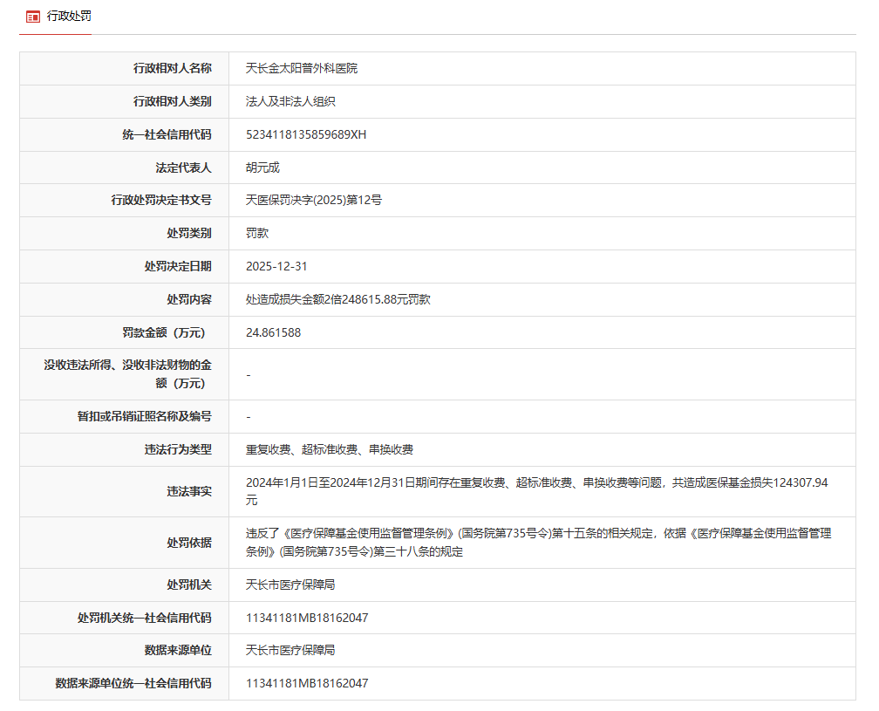
Task: Click the 处罚类别 value 罚款
Action: point(257,233)
